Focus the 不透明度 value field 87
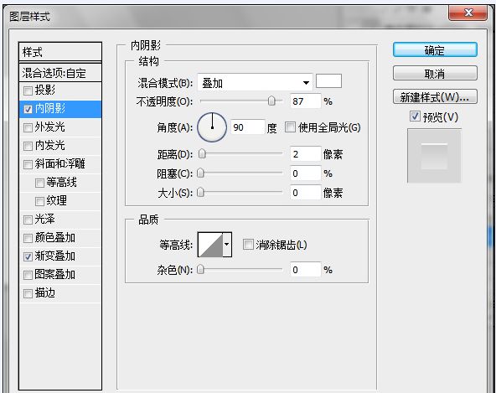Screen dimensions: 496x393 305,101
